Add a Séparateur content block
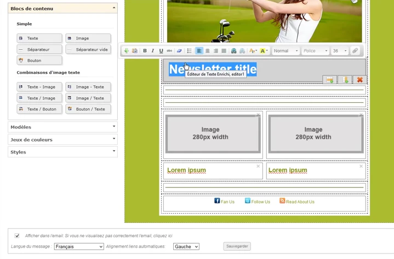The height and width of the screenshot is (259, 394). (x=39, y=49)
